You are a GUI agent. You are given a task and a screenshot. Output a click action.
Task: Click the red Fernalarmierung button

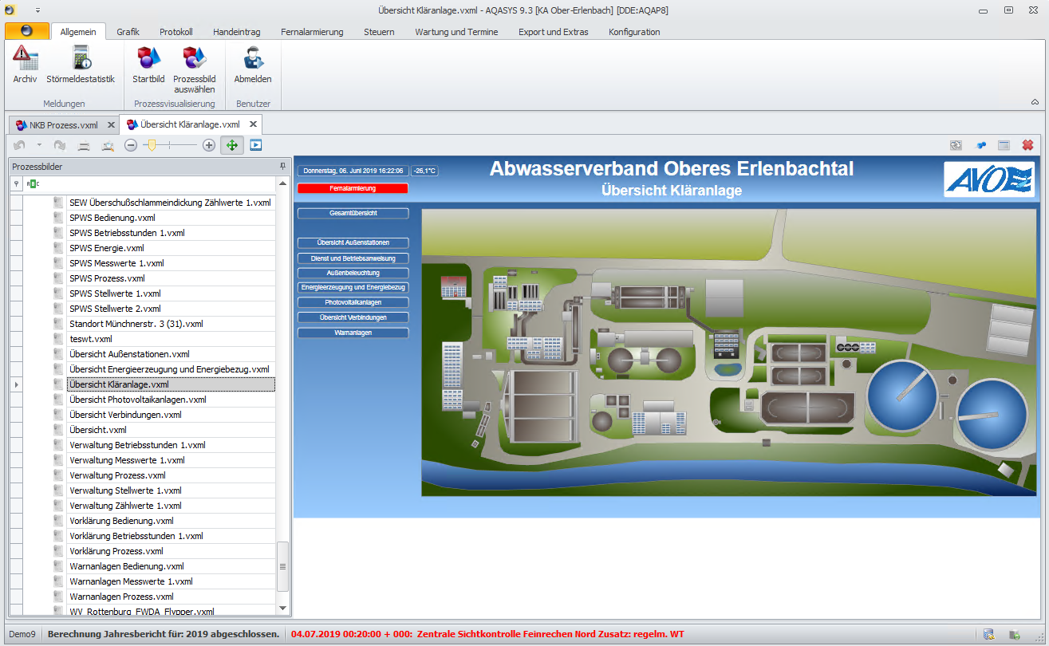coord(353,188)
